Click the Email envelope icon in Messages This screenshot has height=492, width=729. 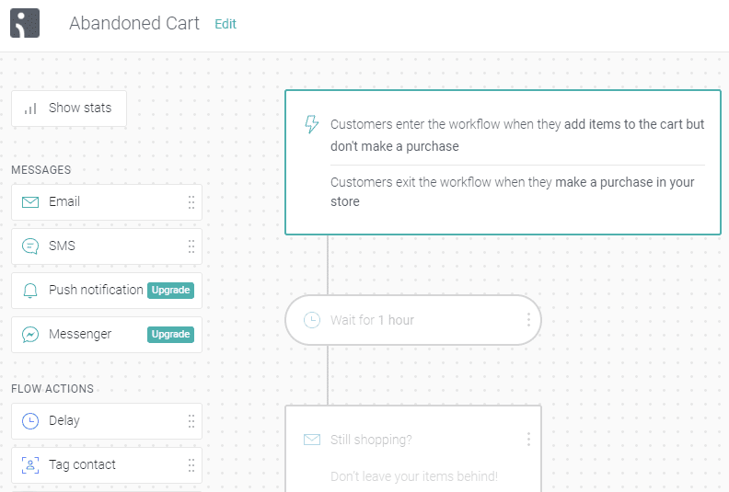click(x=30, y=202)
